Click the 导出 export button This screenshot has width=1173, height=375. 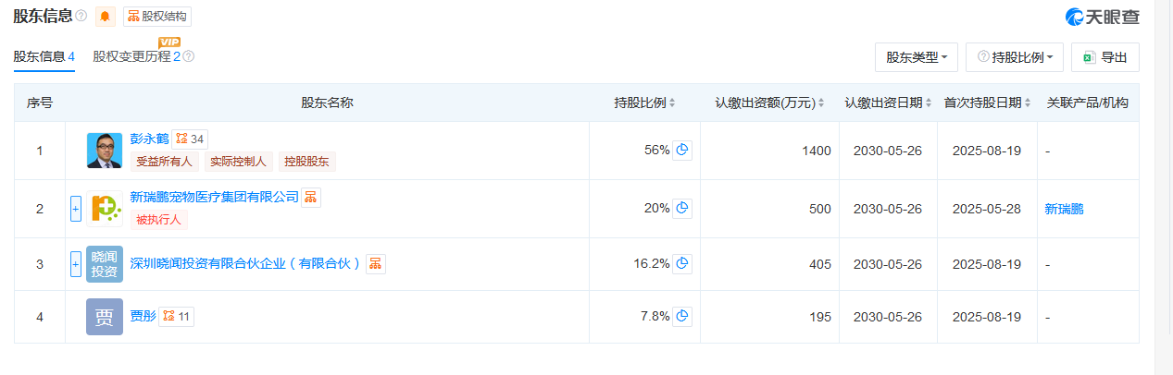tap(1104, 57)
